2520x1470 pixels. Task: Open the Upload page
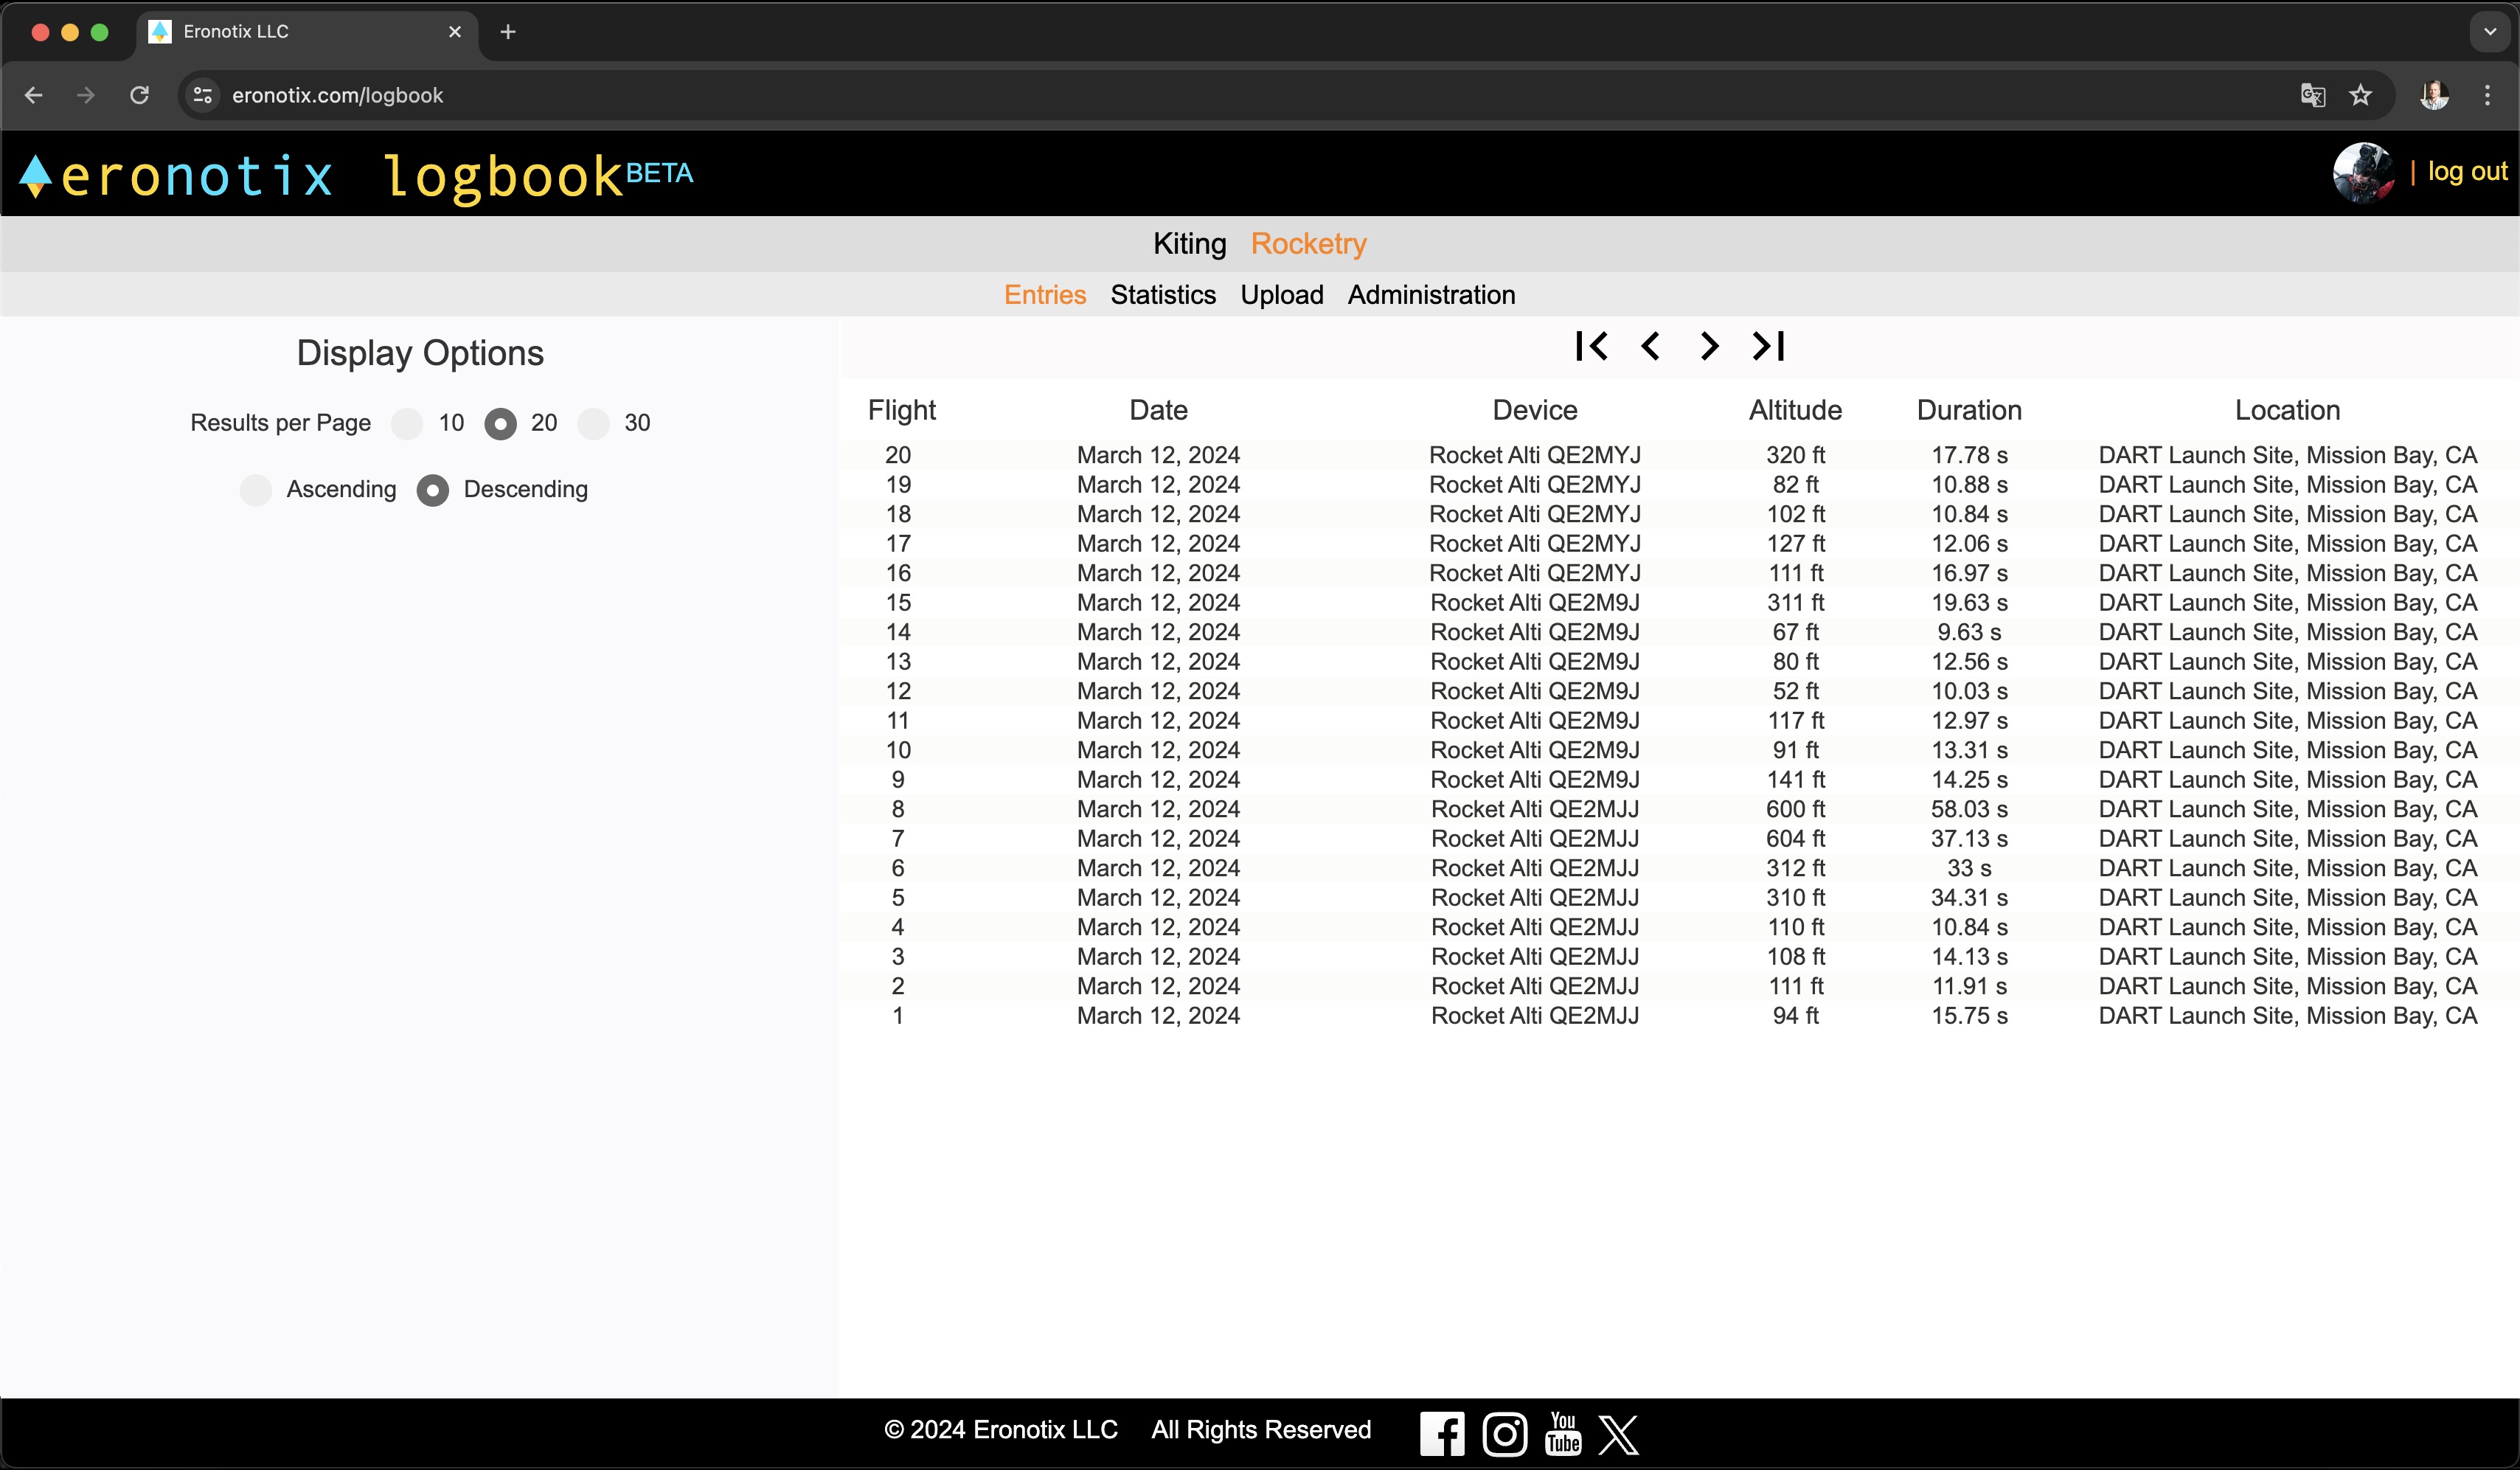coord(1281,295)
